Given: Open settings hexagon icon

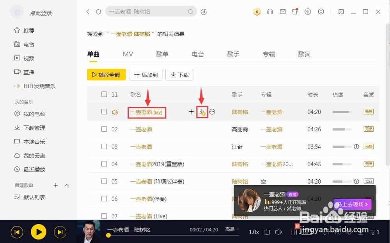Looking at the screenshot, I should click(321, 12).
